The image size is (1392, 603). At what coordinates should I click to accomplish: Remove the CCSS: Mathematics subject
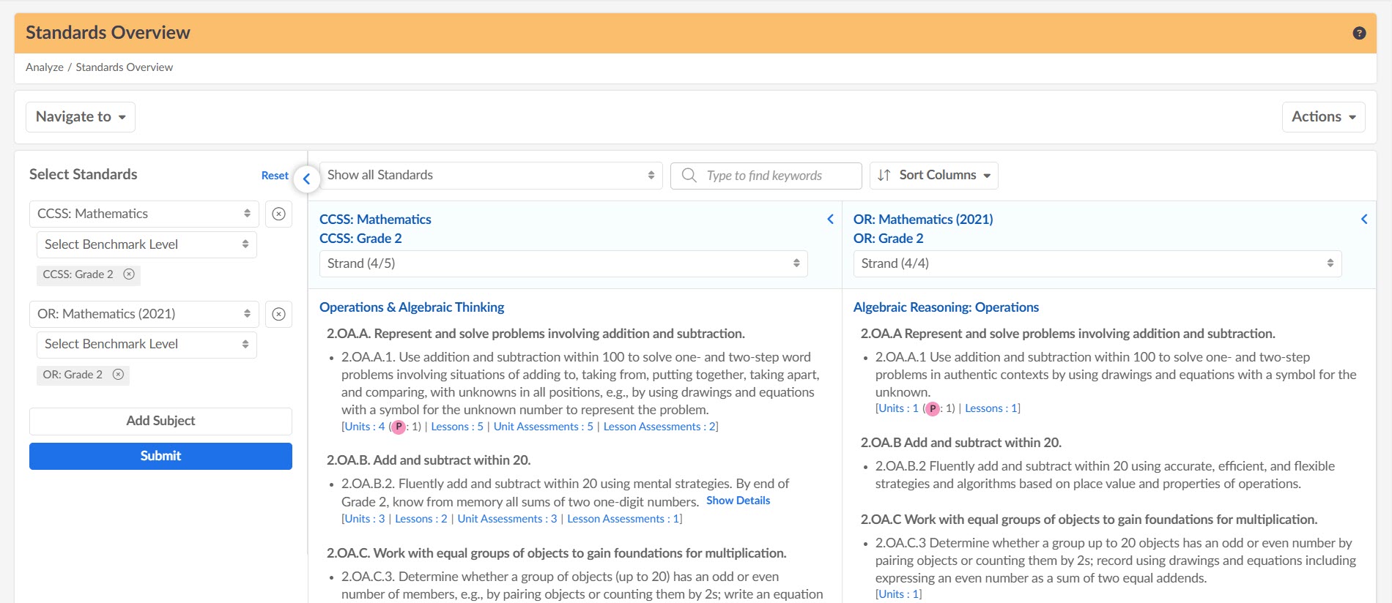point(278,214)
